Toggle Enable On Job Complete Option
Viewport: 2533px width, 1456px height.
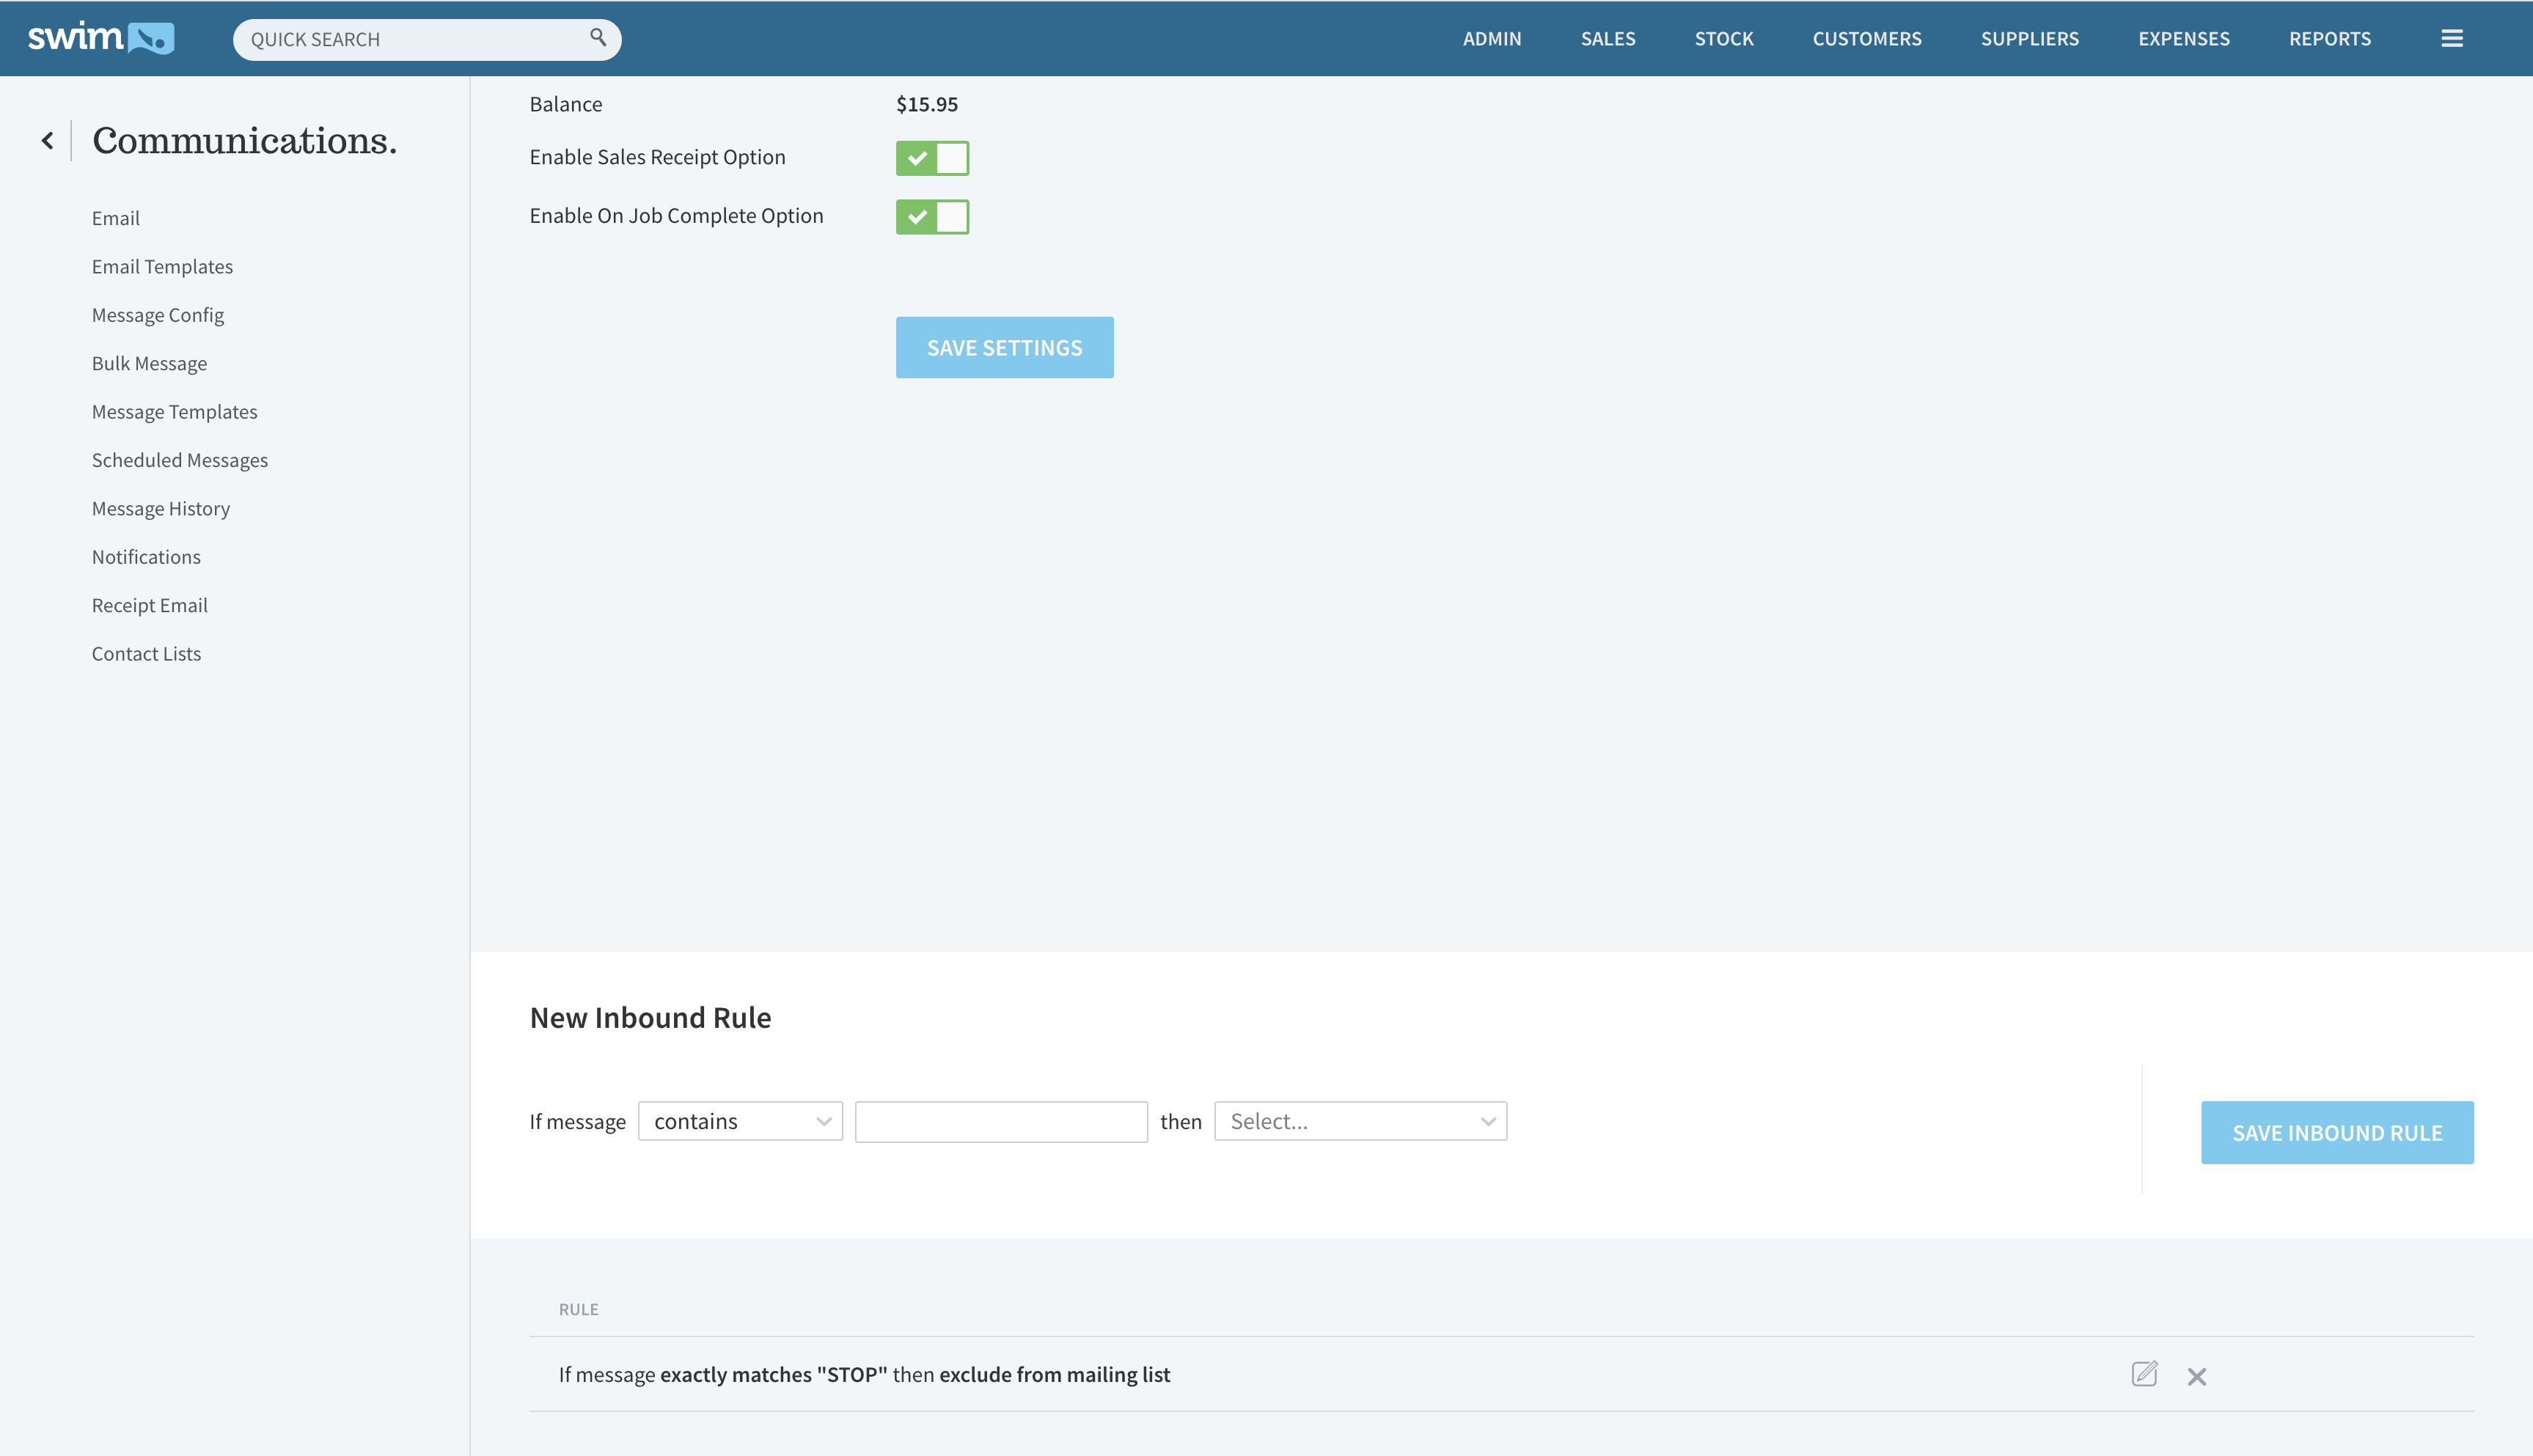(x=932, y=216)
